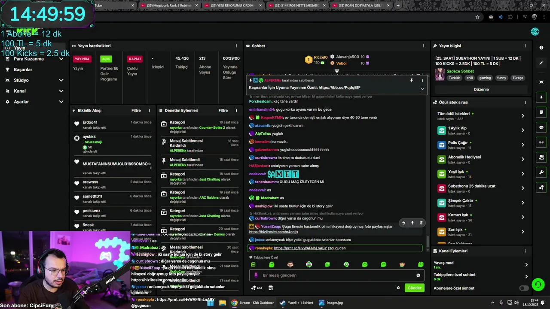Pin the YuseiiZaap message with pin icon

[x=412, y=223]
